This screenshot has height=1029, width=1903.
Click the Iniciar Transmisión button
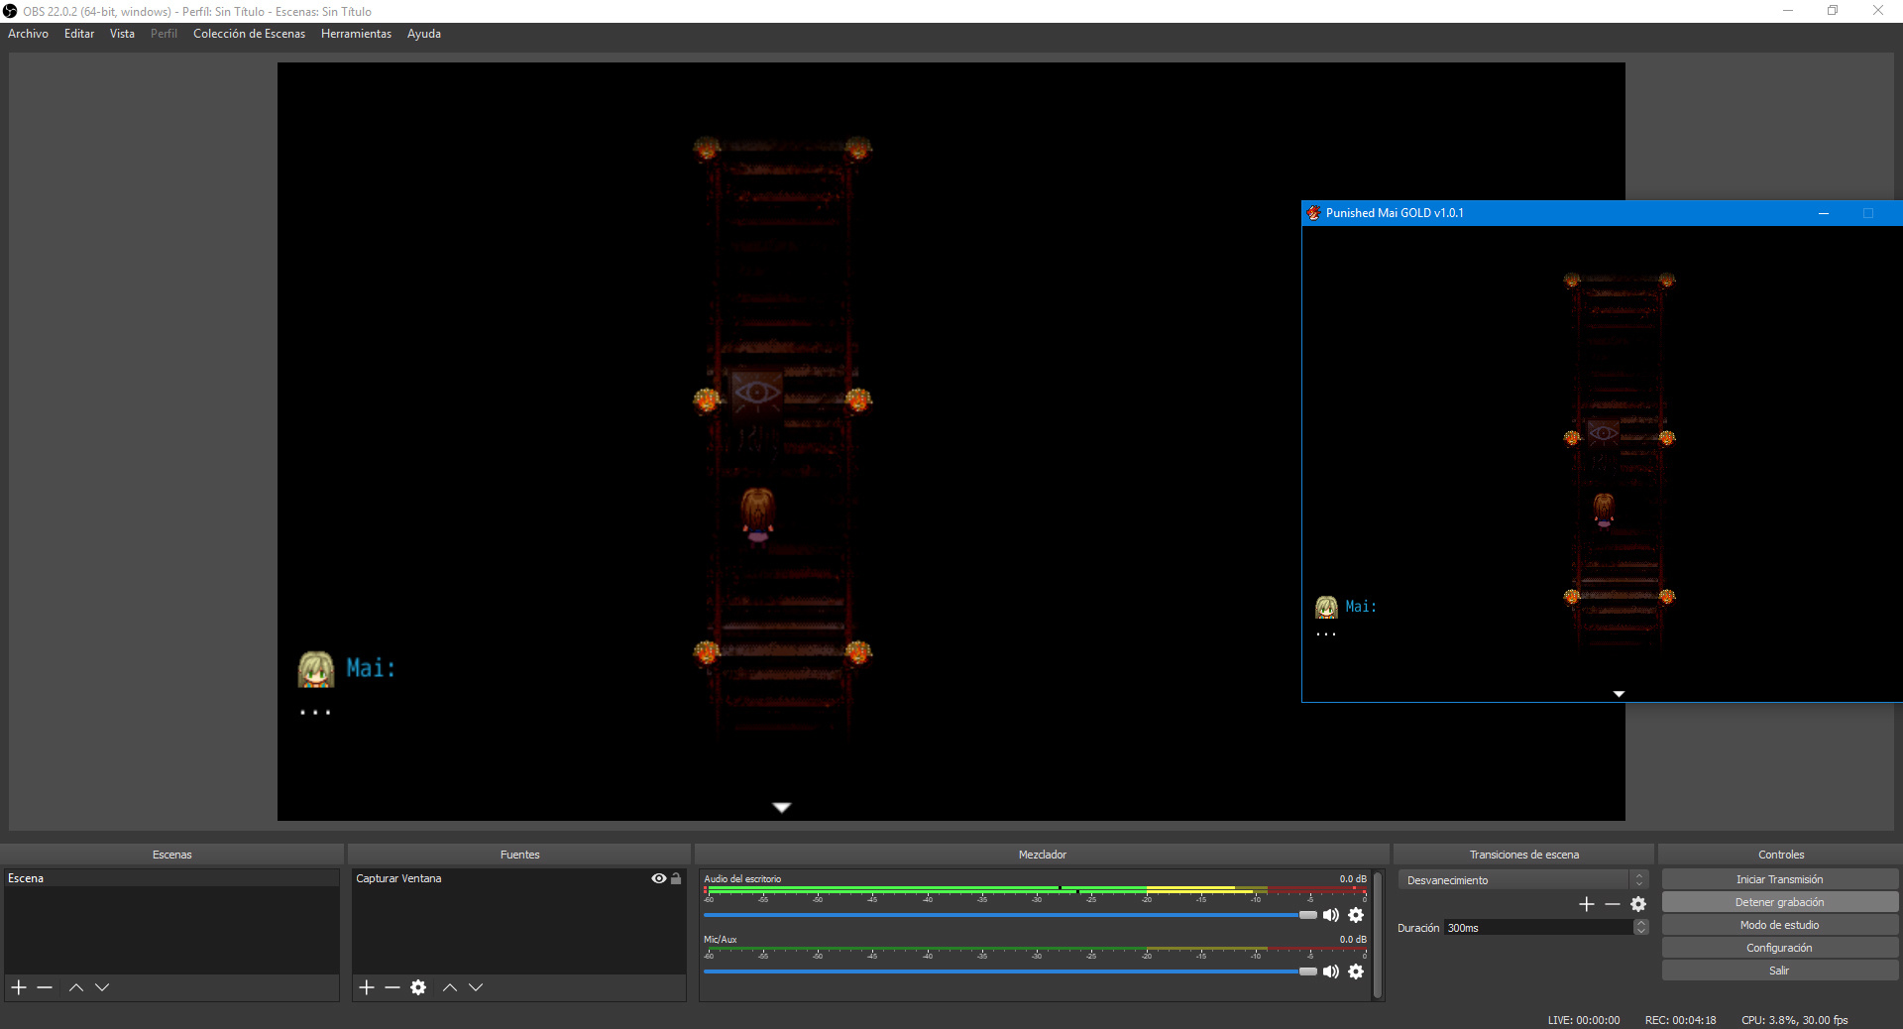pyautogui.click(x=1780, y=879)
